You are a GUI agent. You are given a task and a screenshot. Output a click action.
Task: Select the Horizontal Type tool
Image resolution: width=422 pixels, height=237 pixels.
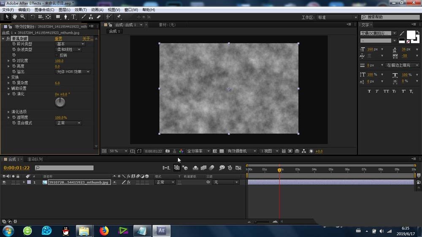click(x=73, y=17)
